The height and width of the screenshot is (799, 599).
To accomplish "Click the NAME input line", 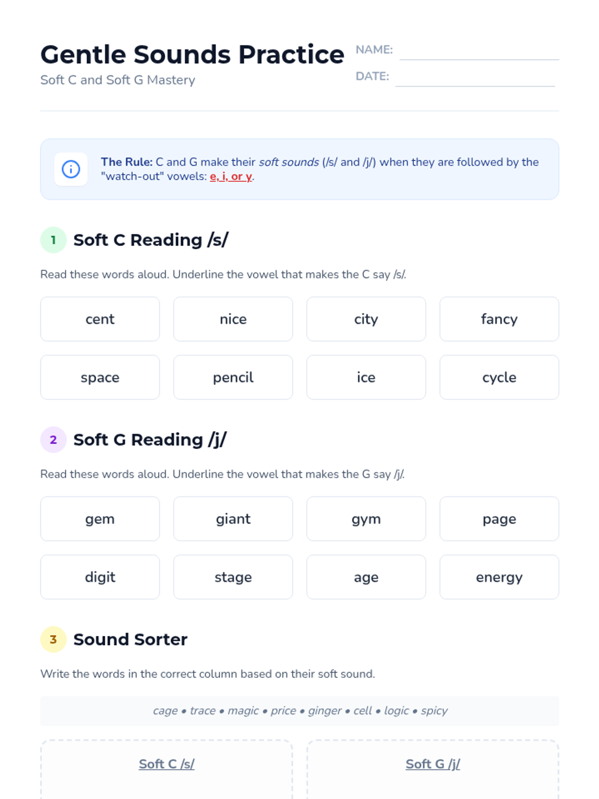I will coord(479,53).
